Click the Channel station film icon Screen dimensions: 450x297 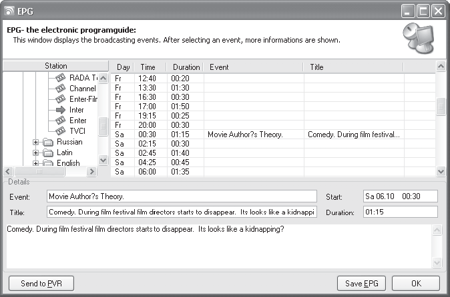[60, 89]
